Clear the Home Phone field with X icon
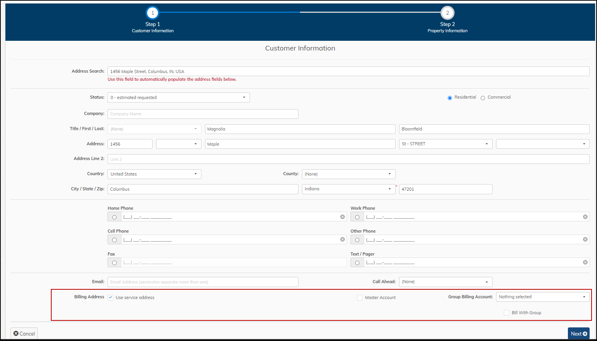The height and width of the screenshot is (341, 597). point(342,217)
